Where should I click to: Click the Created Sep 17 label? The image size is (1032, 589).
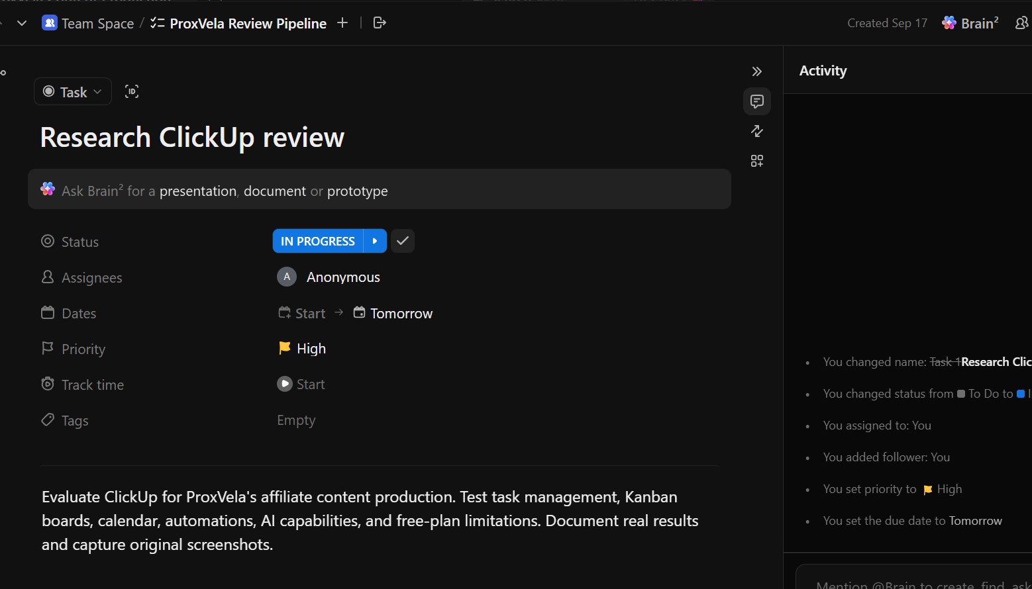[887, 23]
